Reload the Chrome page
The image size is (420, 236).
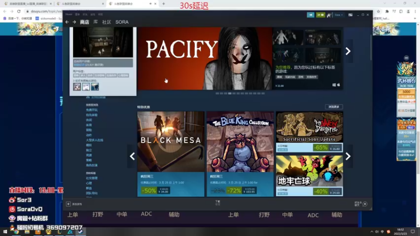[19, 11]
